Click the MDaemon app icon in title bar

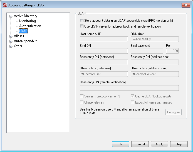pos(5,5)
